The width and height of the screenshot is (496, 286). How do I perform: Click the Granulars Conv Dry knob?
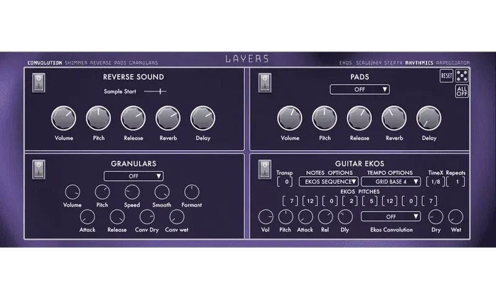pos(147,217)
